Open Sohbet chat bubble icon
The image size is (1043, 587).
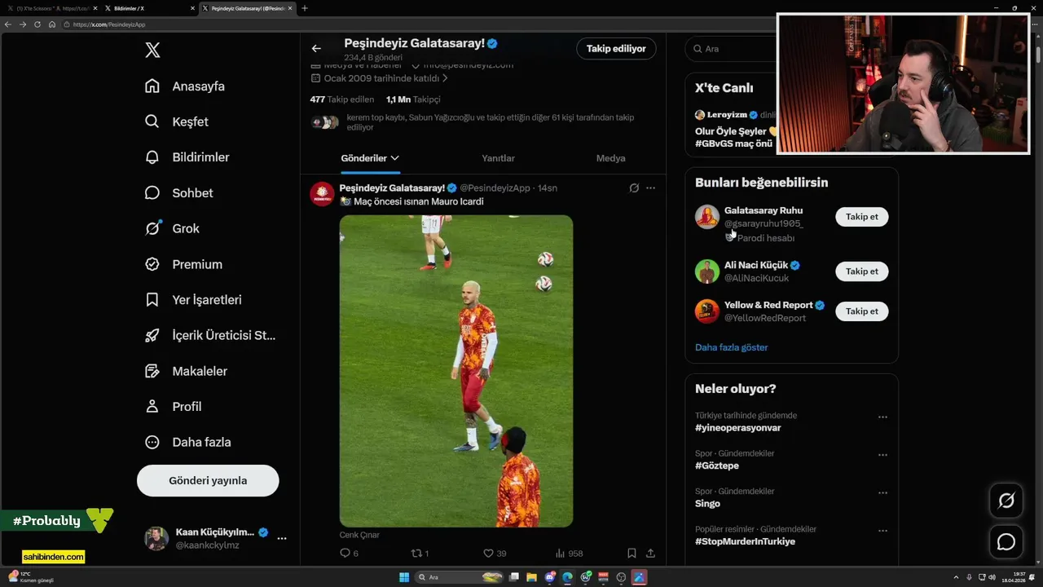point(152,193)
